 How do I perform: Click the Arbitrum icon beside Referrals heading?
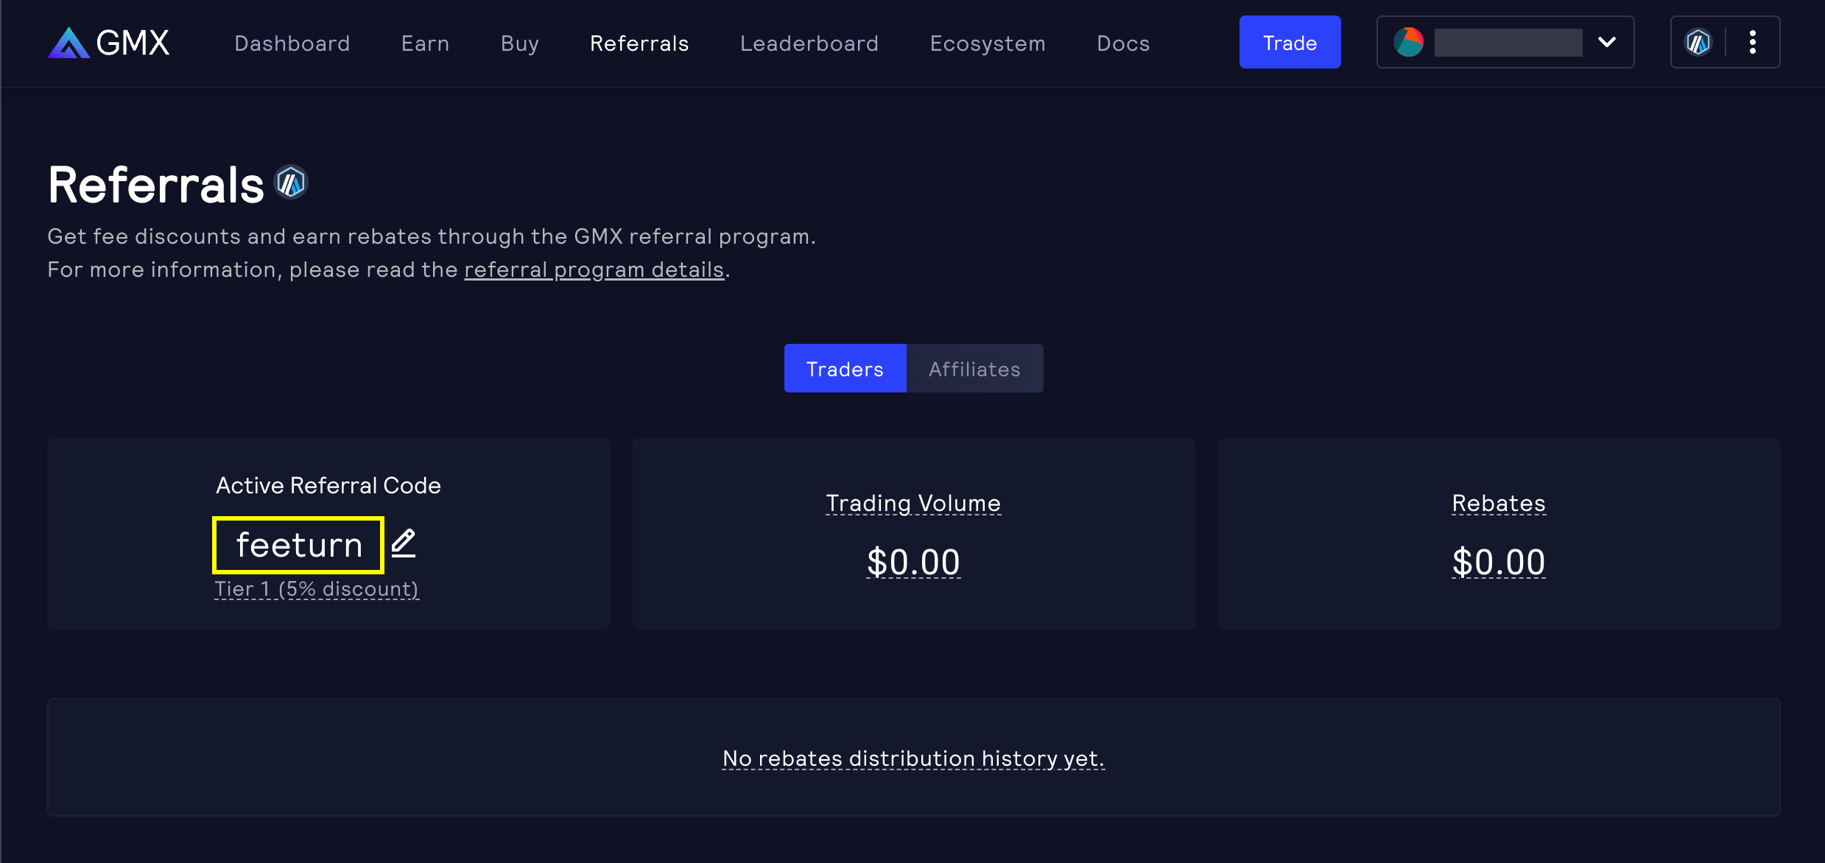[291, 183]
